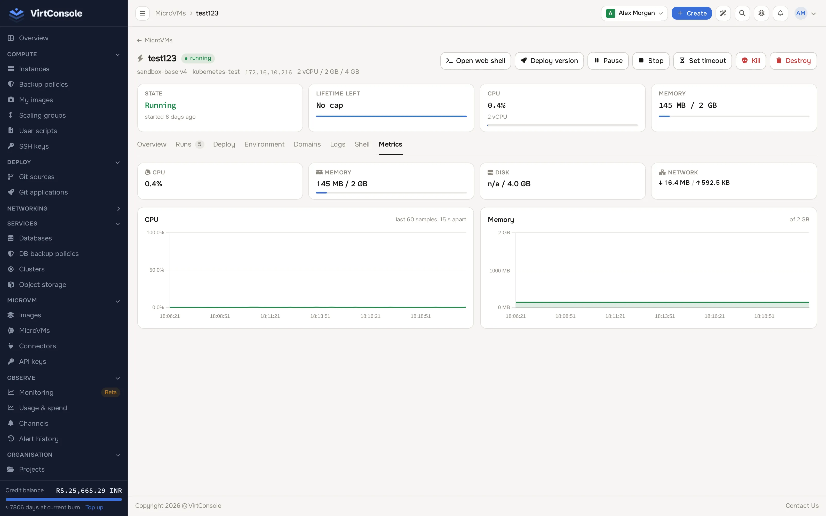The image size is (826, 516).
Task: Click the Deploy version button
Action: coord(549,61)
